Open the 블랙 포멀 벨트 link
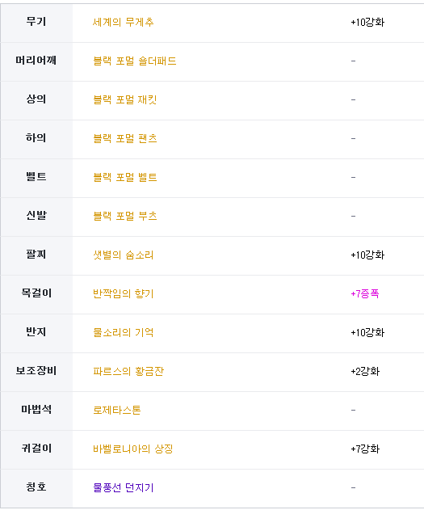 [x=124, y=177]
